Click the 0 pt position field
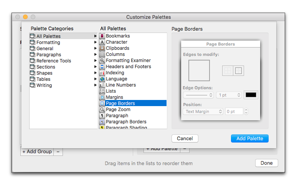The width and height of the screenshot is (297, 185). click(x=234, y=111)
